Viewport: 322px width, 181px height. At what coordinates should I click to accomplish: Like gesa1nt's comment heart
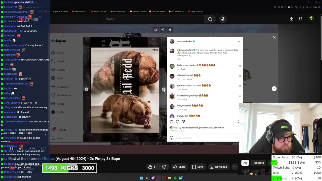[240, 86]
